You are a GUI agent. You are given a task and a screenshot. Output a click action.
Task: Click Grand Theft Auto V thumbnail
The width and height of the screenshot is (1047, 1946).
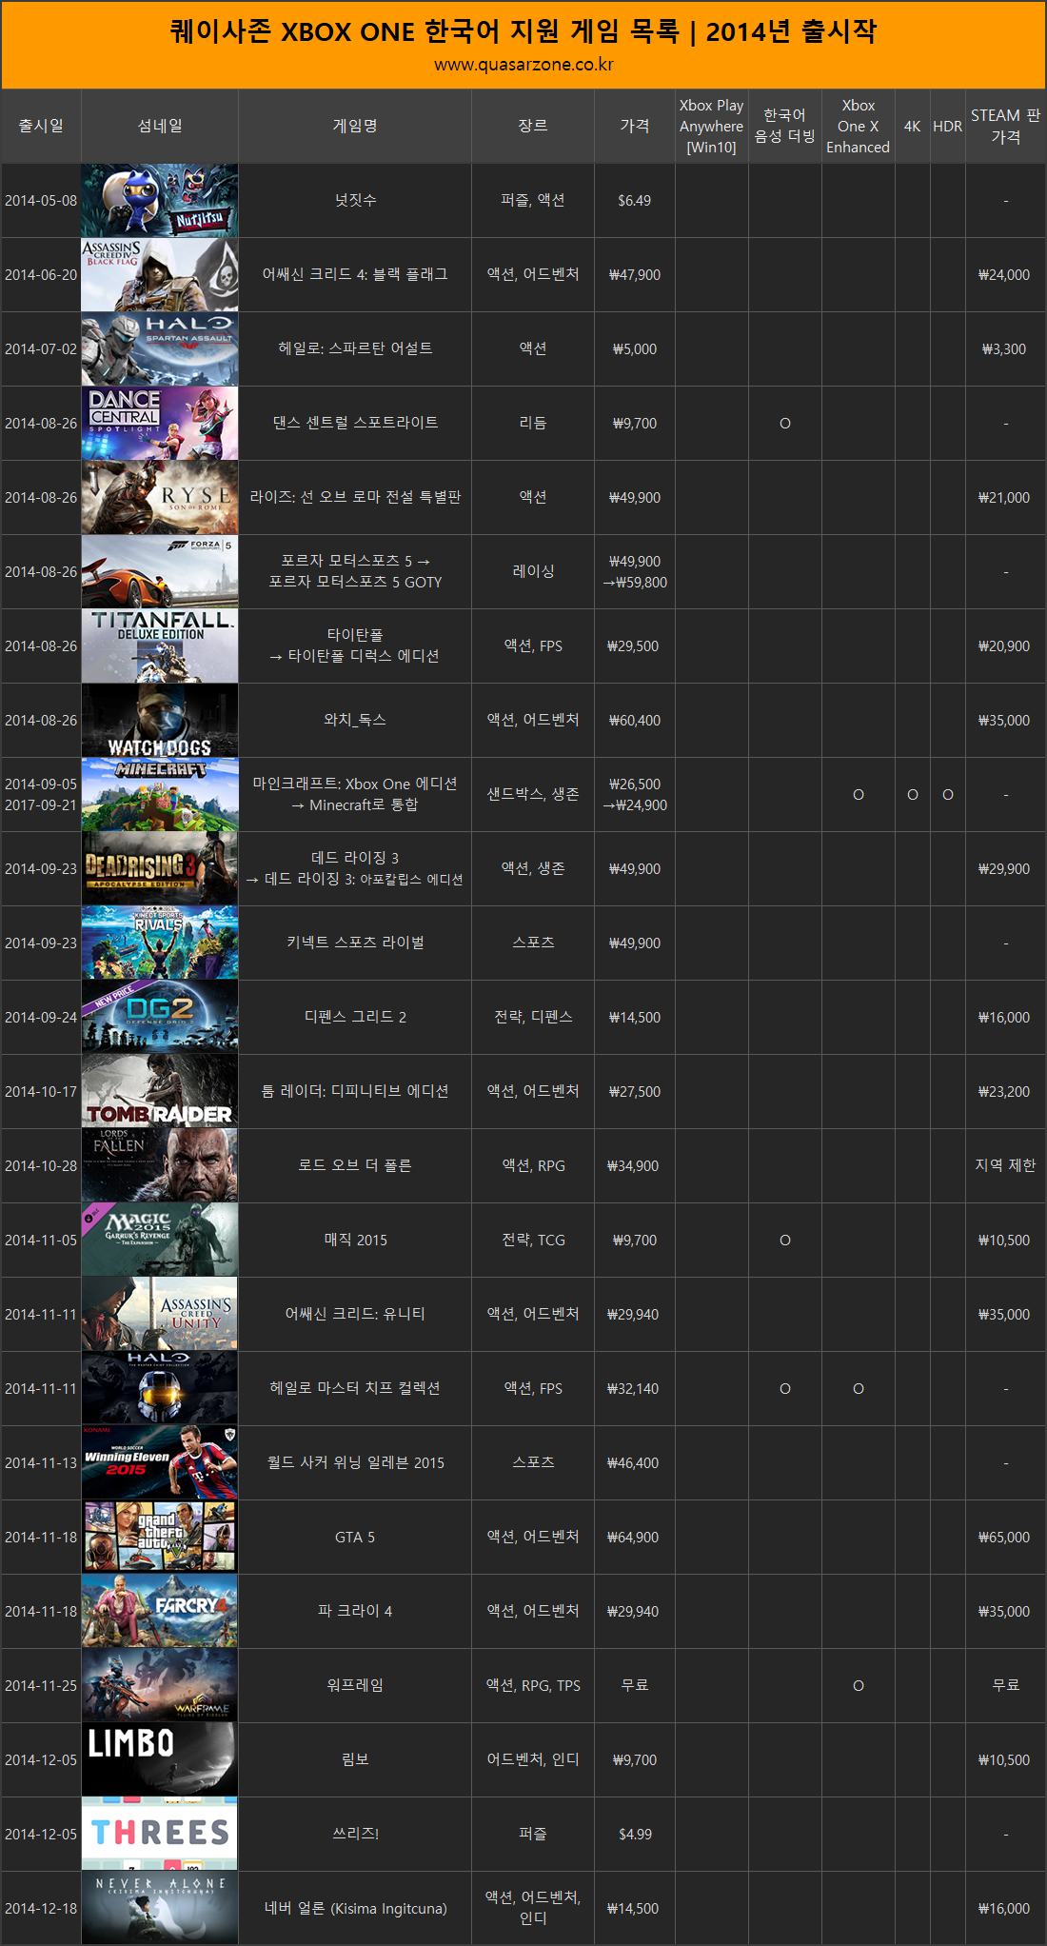pos(160,1538)
